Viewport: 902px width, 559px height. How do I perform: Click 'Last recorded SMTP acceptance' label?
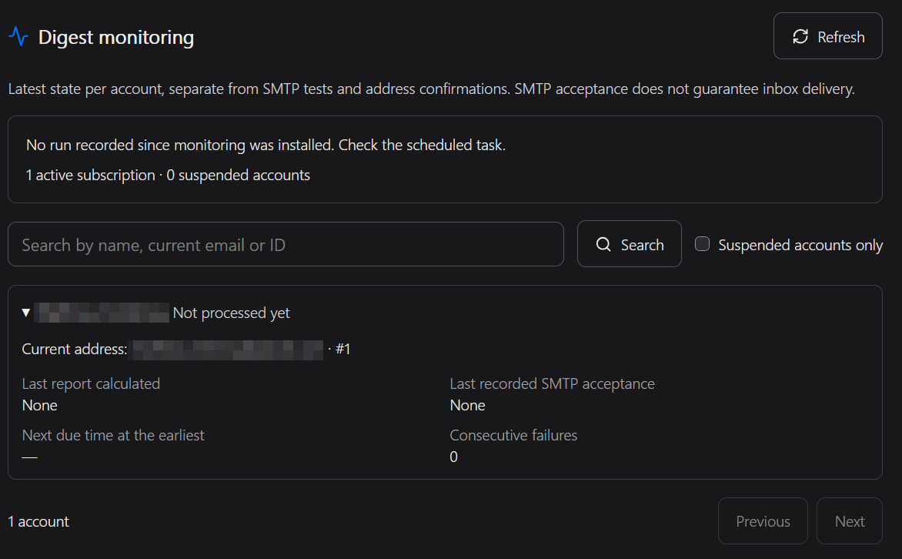pos(553,383)
